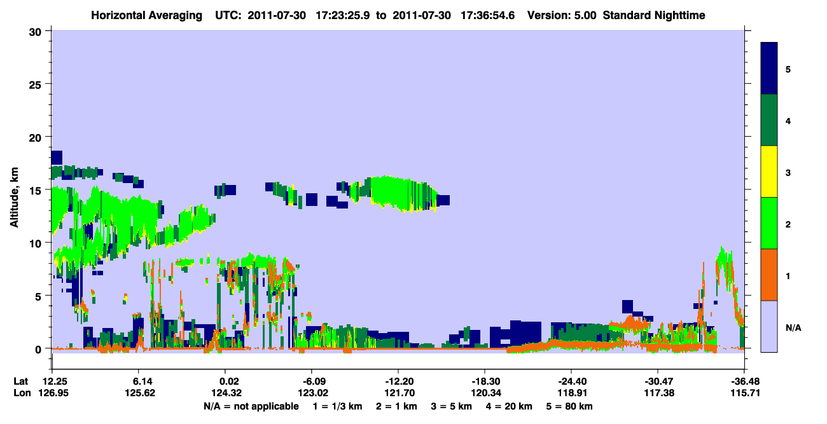Click the longitude value 125.62
Viewport: 827px width, 424px height.
click(x=140, y=393)
